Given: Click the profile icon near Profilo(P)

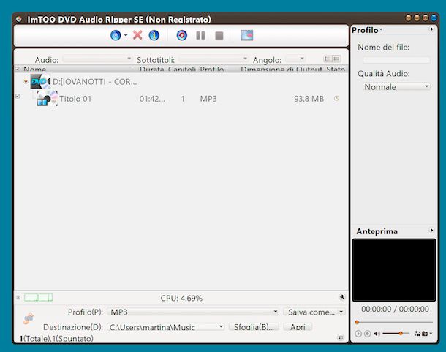Looking at the screenshot, I should point(29,318).
